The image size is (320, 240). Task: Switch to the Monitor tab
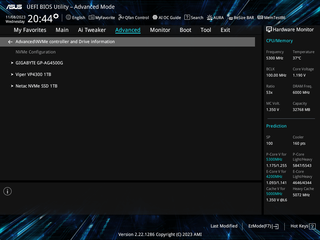[160, 30]
